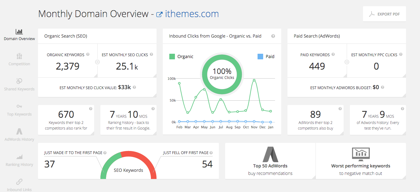Click help icon next to AdWords Budget $0
Viewport: 420px width, 192px height.
383,87
